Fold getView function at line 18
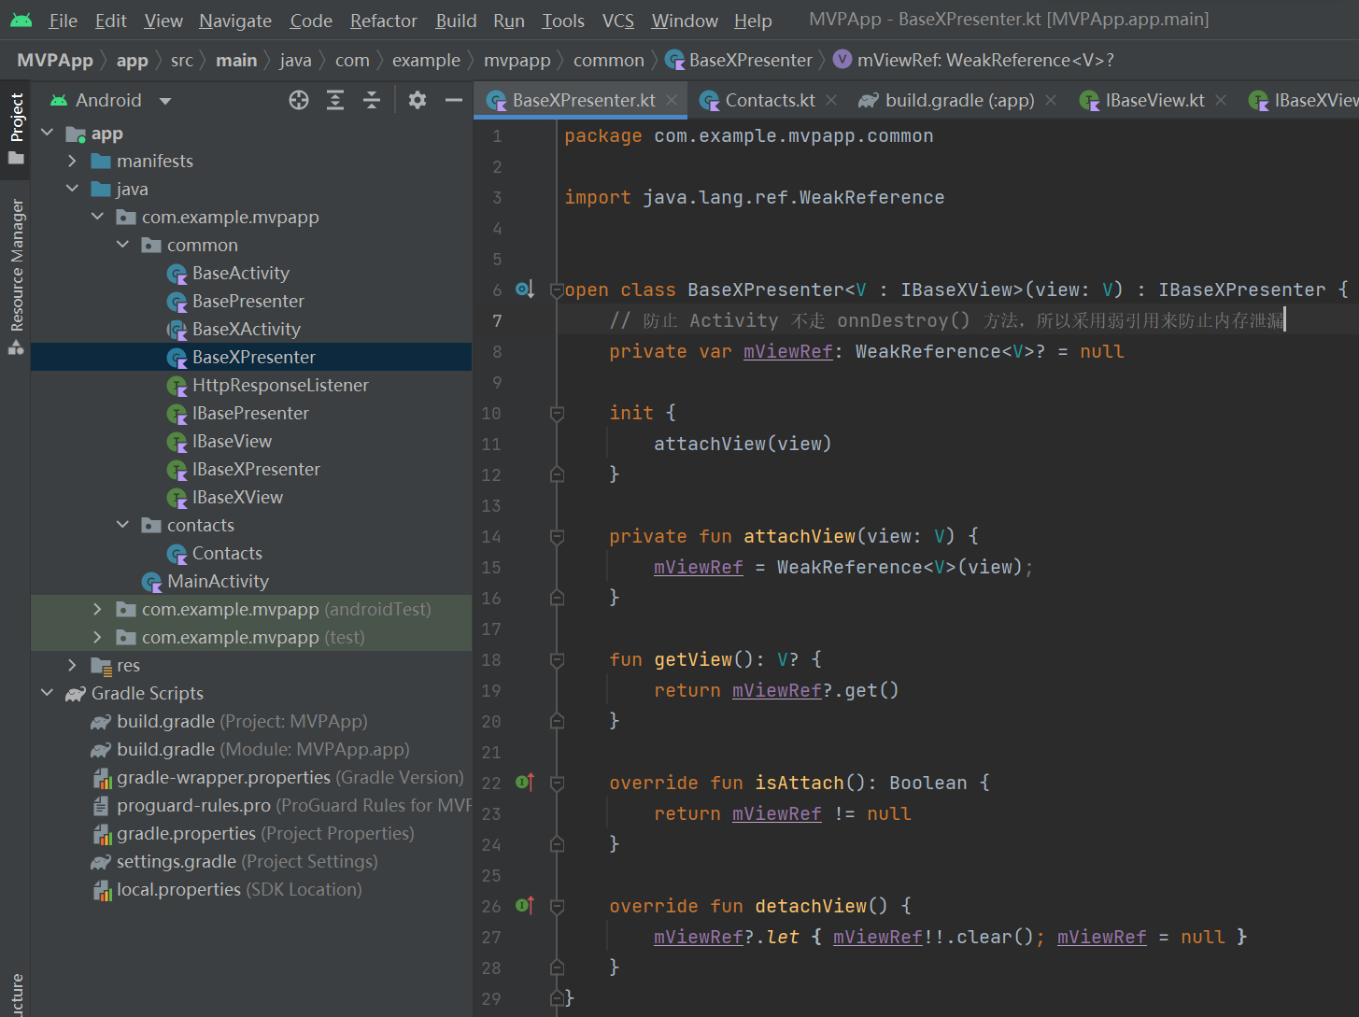This screenshot has height=1017, width=1359. click(x=558, y=659)
